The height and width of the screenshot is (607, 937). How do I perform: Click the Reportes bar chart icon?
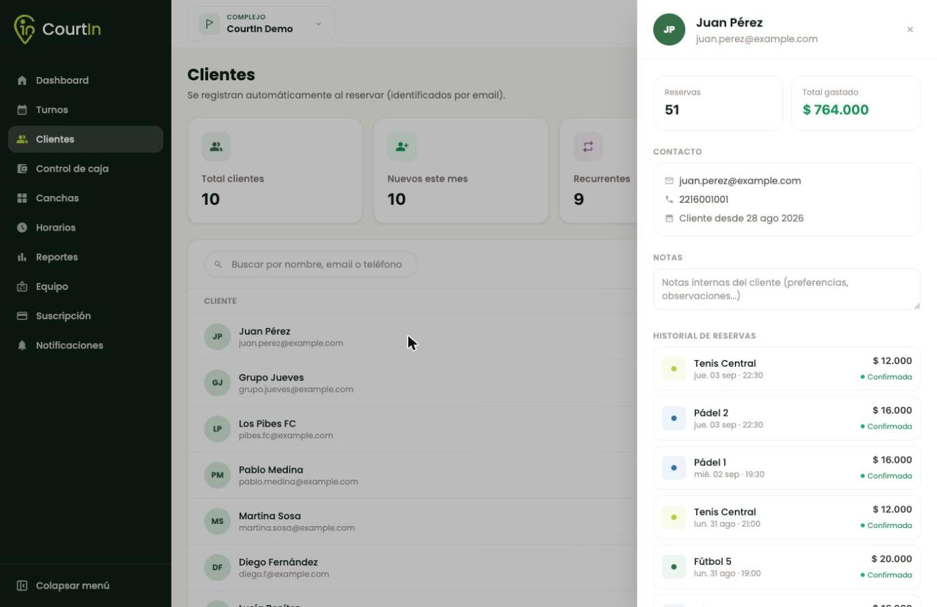tap(22, 257)
